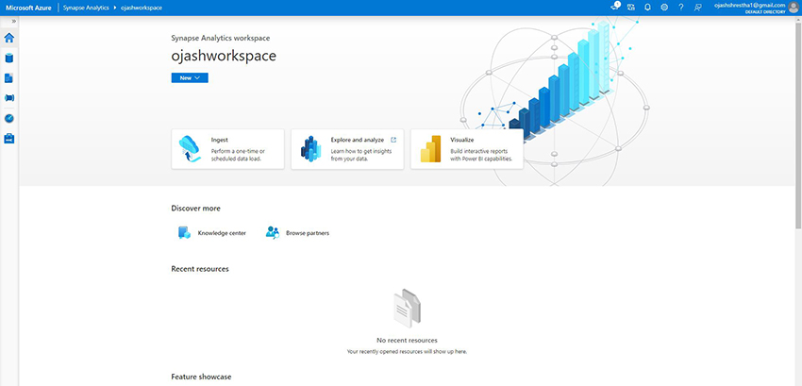Viewport: 802px width, 386px height.
Task: Open the Ingest card
Action: click(227, 149)
